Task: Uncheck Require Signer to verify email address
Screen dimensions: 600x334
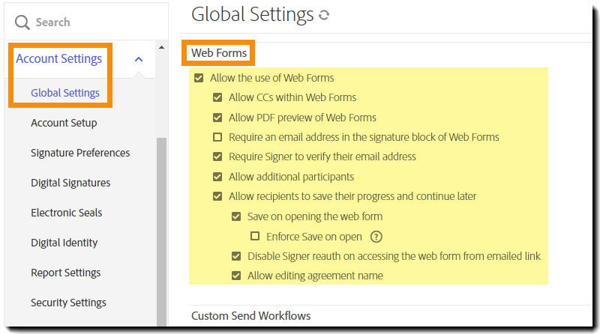Action: tap(217, 157)
